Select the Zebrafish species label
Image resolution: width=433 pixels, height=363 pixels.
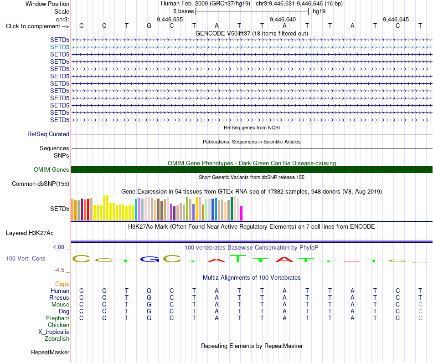pos(57,338)
